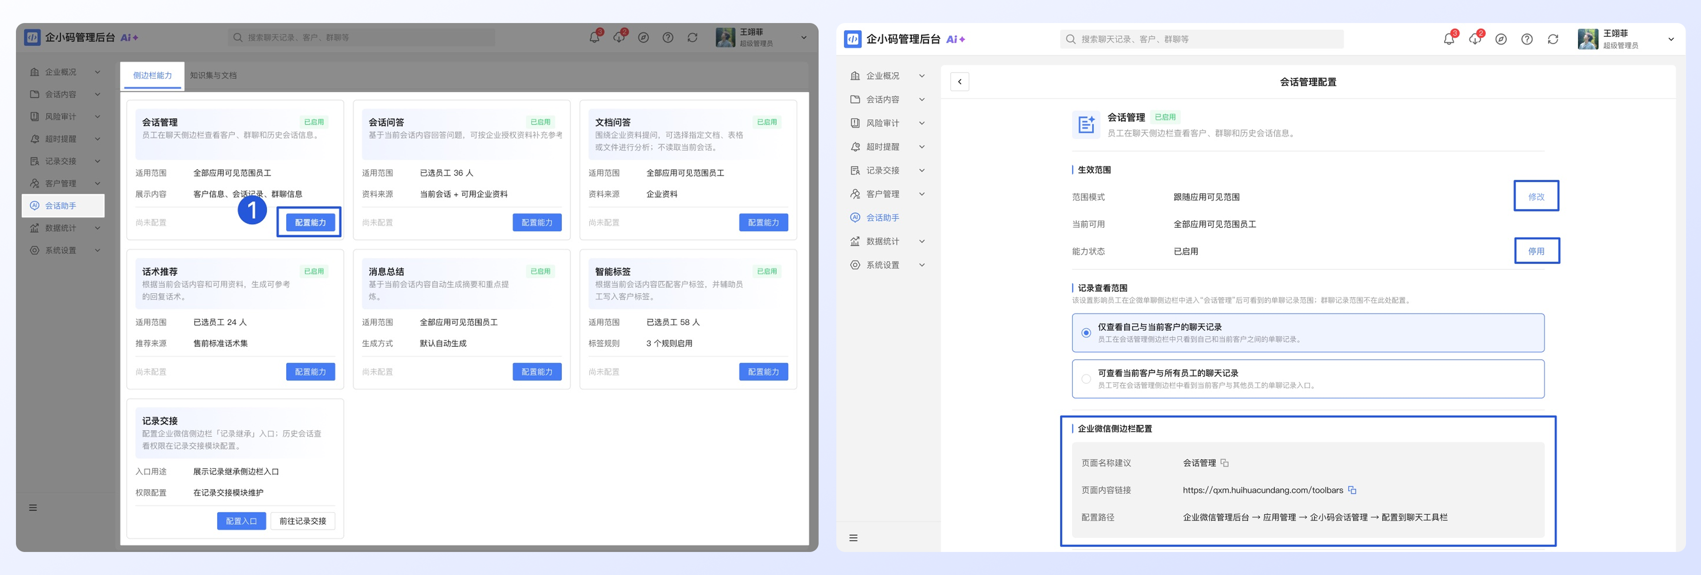Open 数据统计 in left window sidebar
Viewport: 1701px width, 575px height.
pos(60,229)
